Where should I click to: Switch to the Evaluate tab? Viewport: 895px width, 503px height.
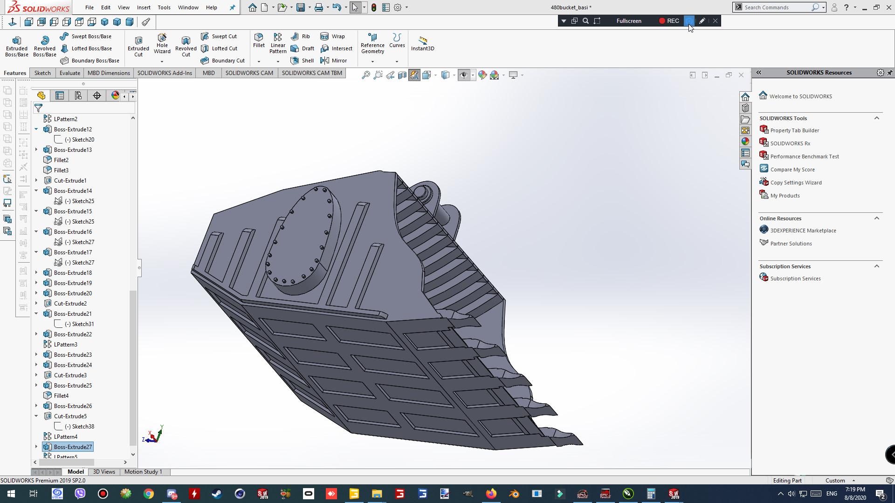tap(70, 73)
